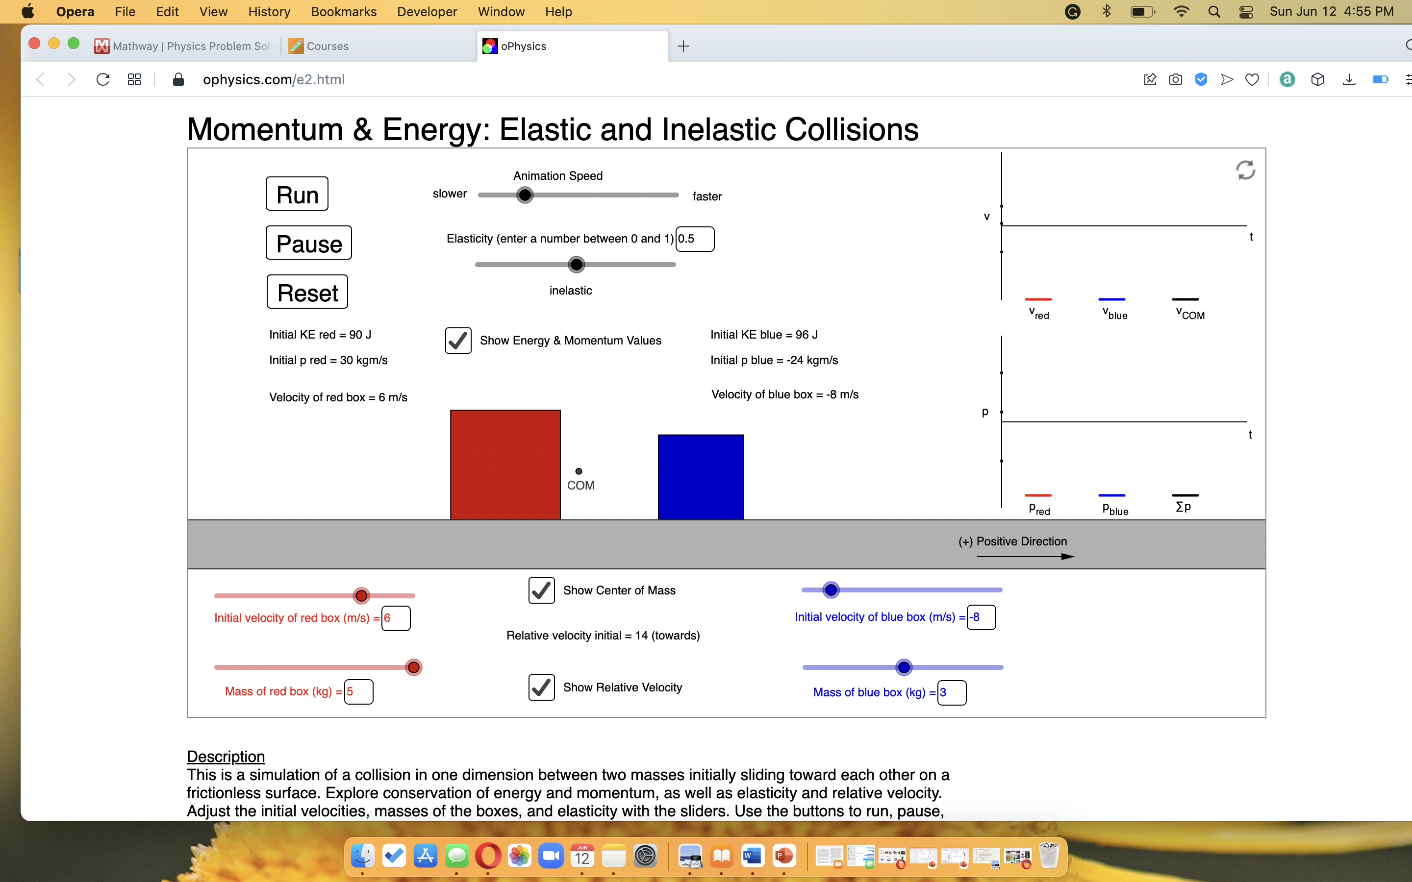Open the downloads arrow icon
The height and width of the screenshot is (882, 1412).
[x=1348, y=79]
